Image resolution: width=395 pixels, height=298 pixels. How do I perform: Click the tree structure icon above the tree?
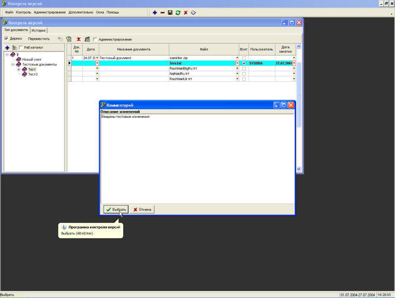tap(15, 47)
